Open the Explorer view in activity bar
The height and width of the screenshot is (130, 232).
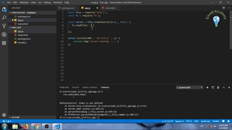4,10
